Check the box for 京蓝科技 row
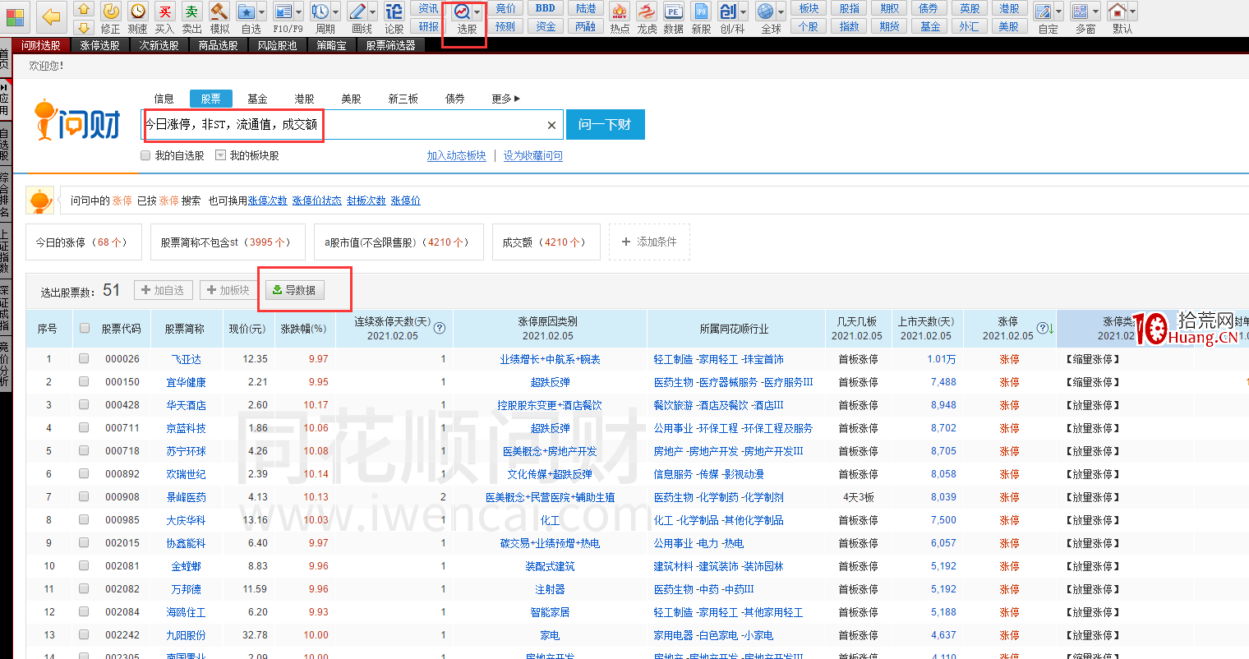 tap(84, 428)
